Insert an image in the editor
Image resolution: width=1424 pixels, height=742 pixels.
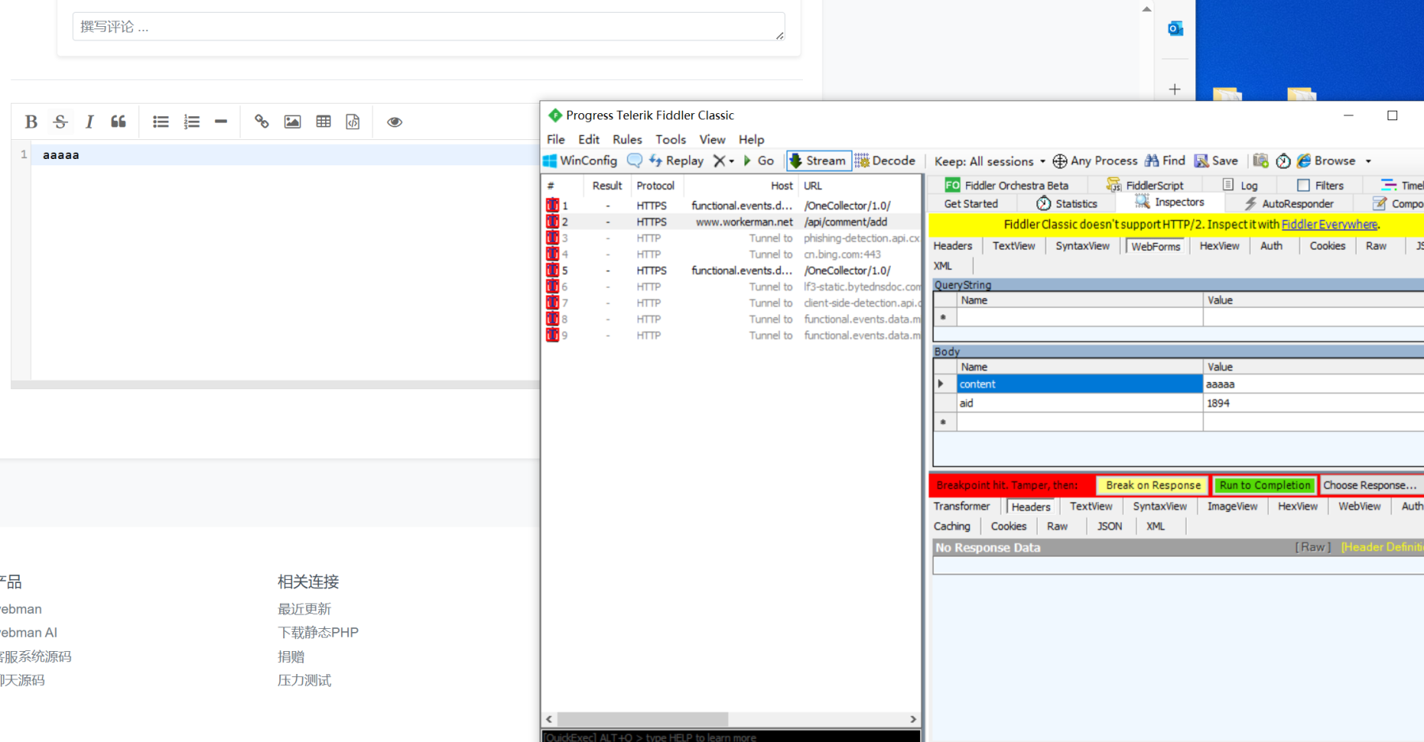coord(293,122)
